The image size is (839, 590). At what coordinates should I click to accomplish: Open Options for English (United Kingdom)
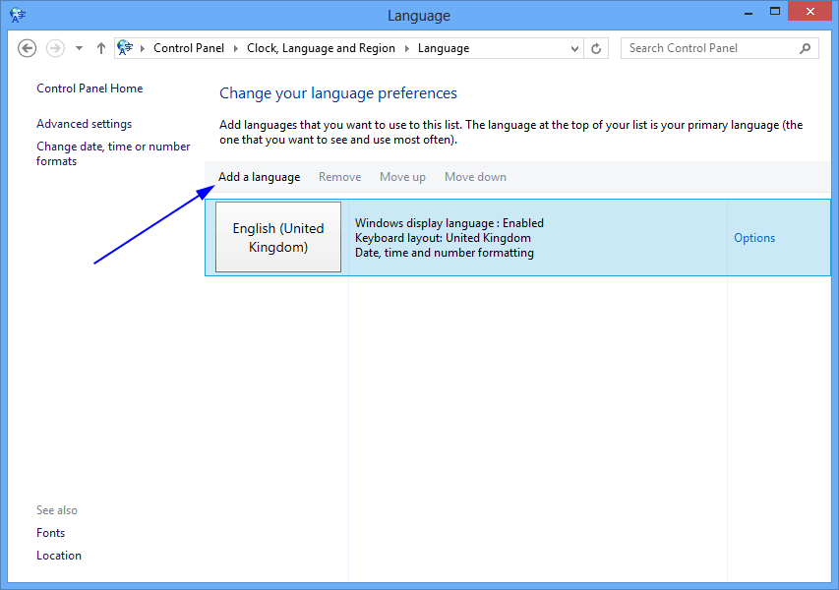pyautogui.click(x=754, y=238)
